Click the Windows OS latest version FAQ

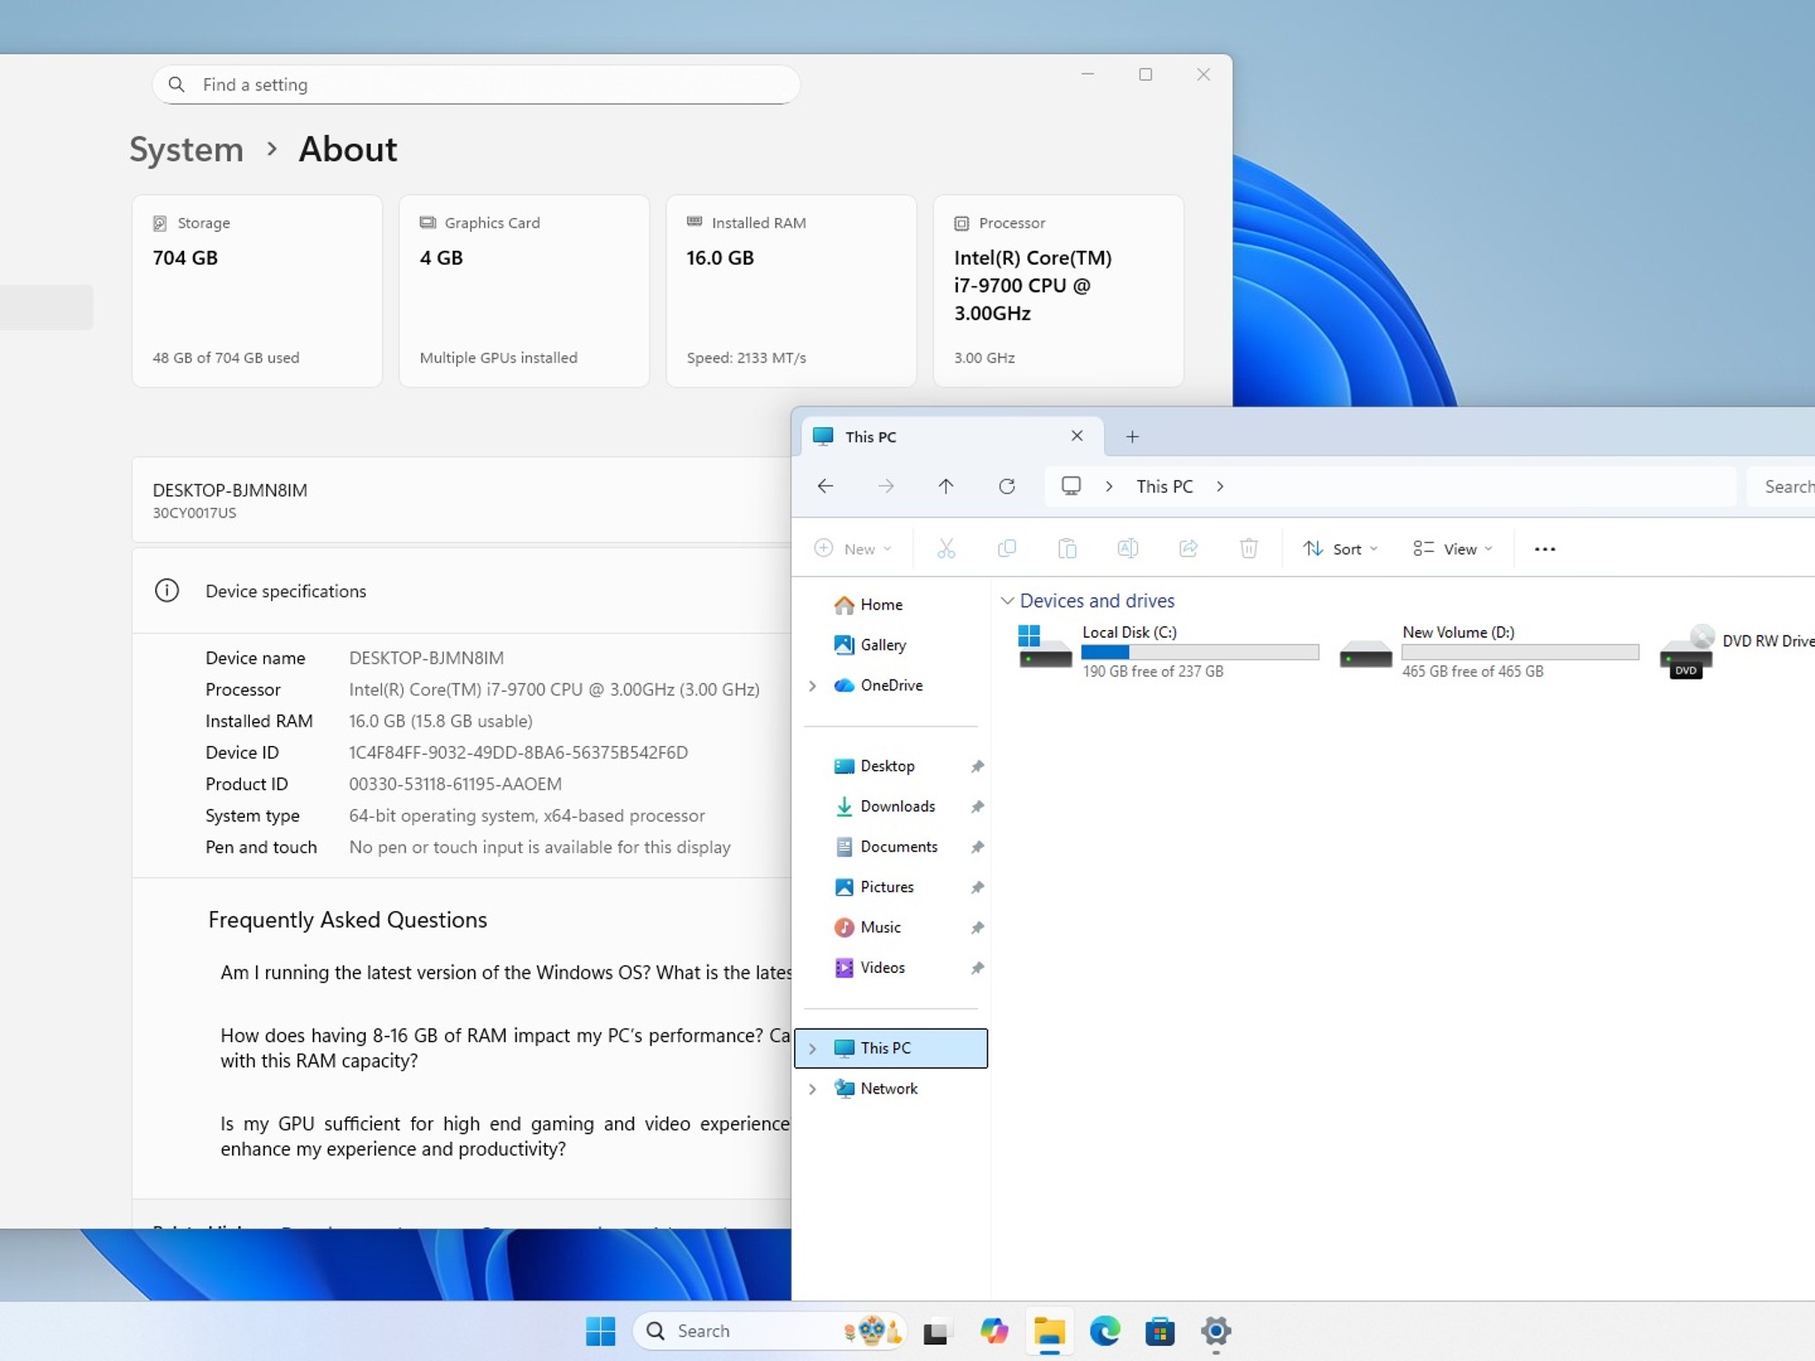click(x=505, y=972)
